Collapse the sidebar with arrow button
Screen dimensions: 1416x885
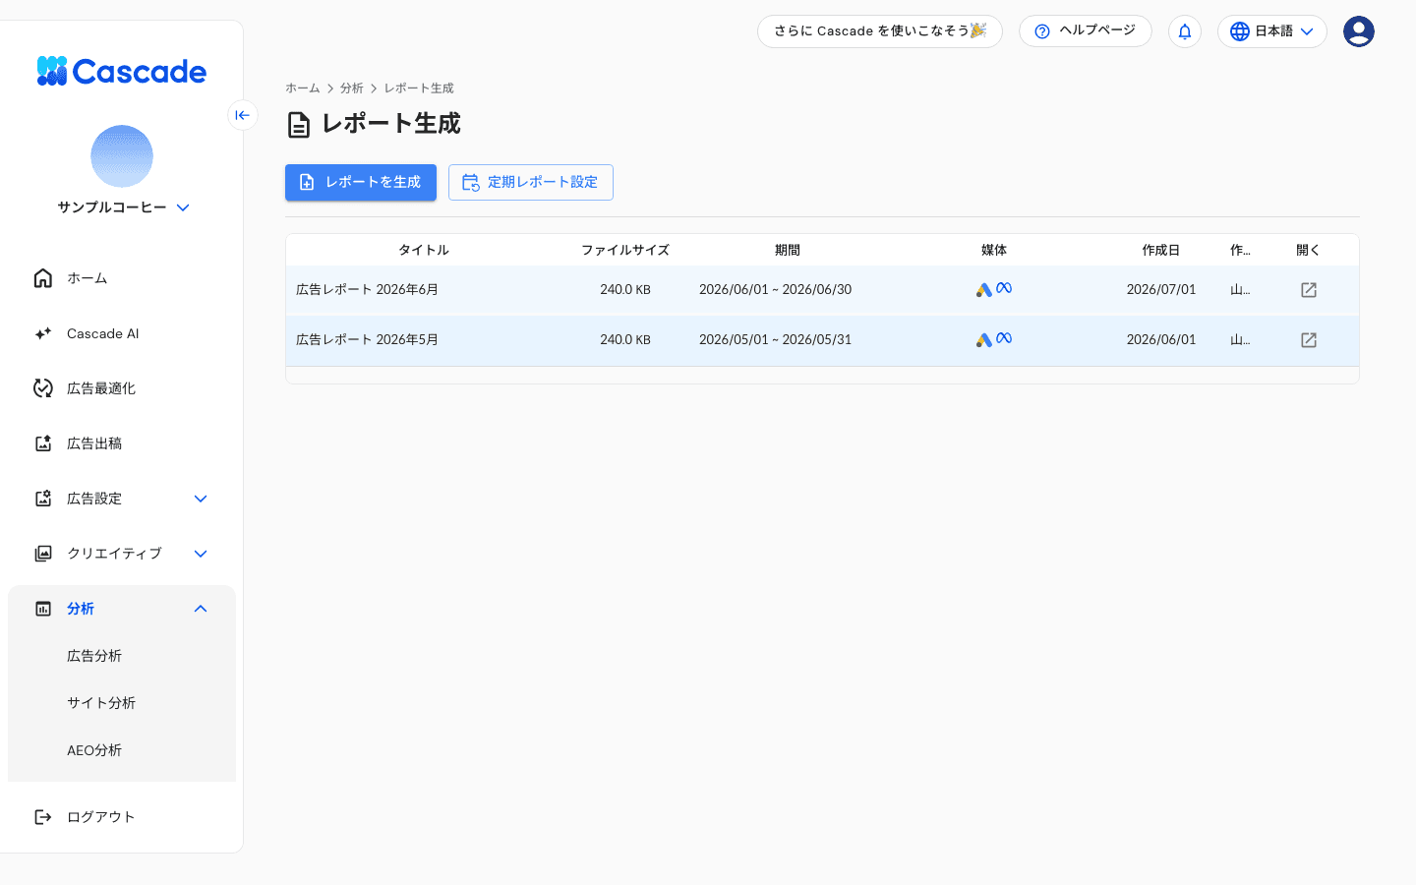pos(243,115)
